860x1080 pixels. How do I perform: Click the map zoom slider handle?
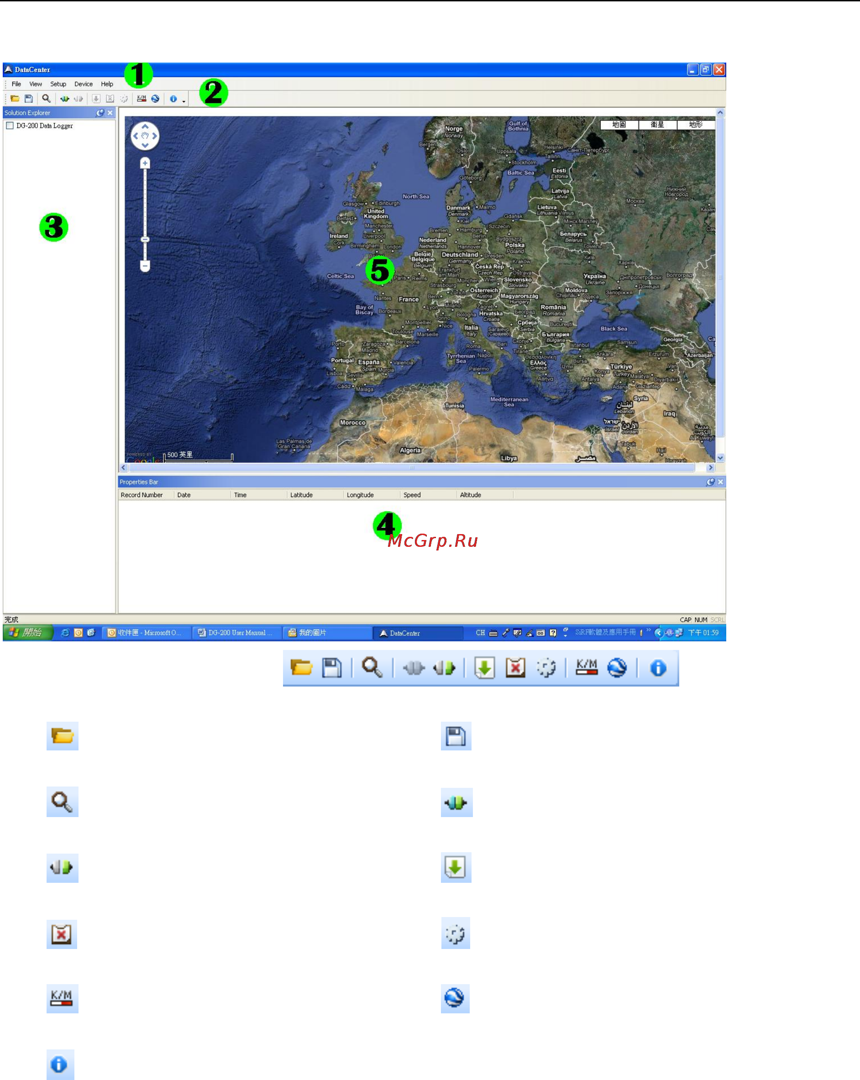145,240
